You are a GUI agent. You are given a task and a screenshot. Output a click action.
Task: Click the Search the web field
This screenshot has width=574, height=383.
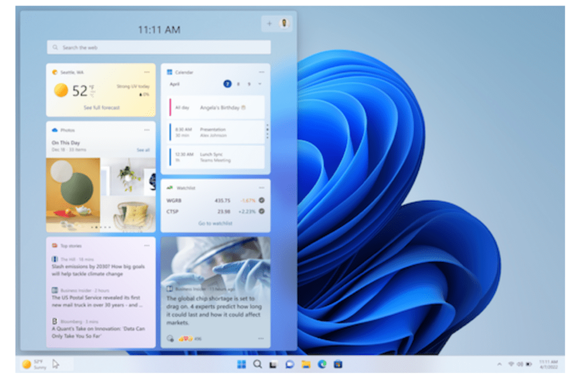[159, 47]
